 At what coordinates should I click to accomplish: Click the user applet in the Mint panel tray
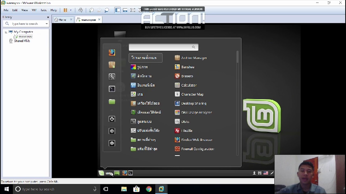254,173
